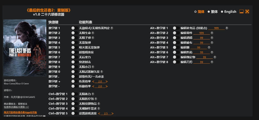Viewport: 259px width, 120px height.
Task: Click info icon next to 无限小刀
Action: [x=93, y=67]
